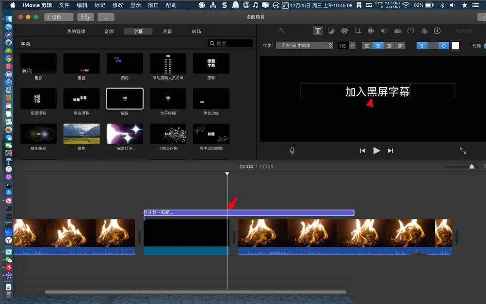Open the speedometer speed settings
Viewport: 486px width, 304px height.
click(411, 31)
